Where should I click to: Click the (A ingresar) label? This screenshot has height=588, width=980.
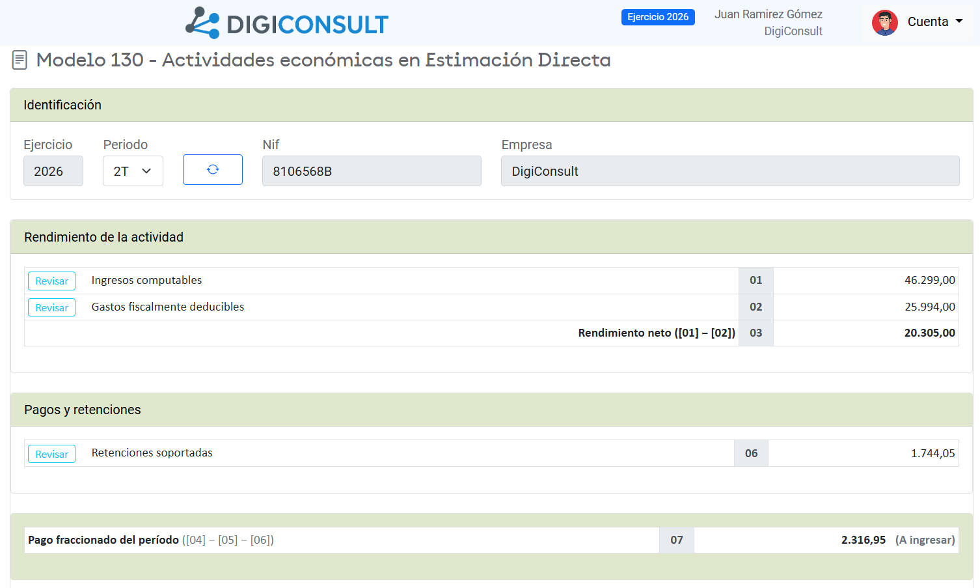tap(925, 540)
